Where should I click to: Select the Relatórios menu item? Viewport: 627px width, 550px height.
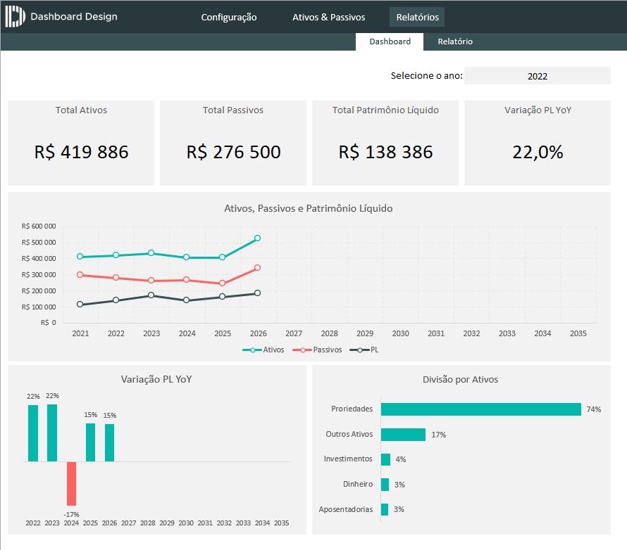click(417, 17)
